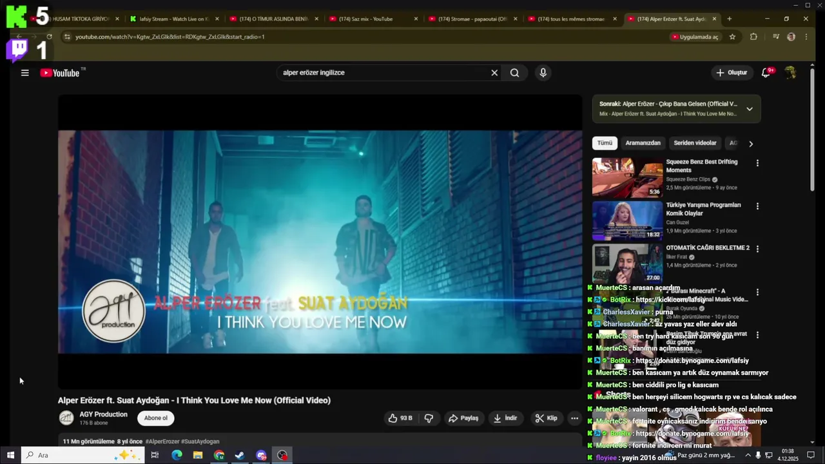Screen dimensions: 825x464
Task: Switch to the lafsiy Stream Kick tab
Action: (174, 19)
